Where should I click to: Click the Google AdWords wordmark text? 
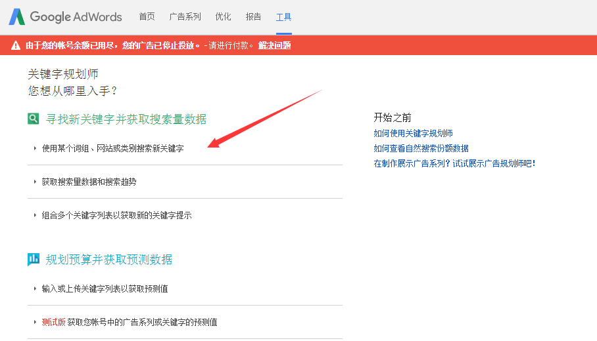[x=76, y=16]
